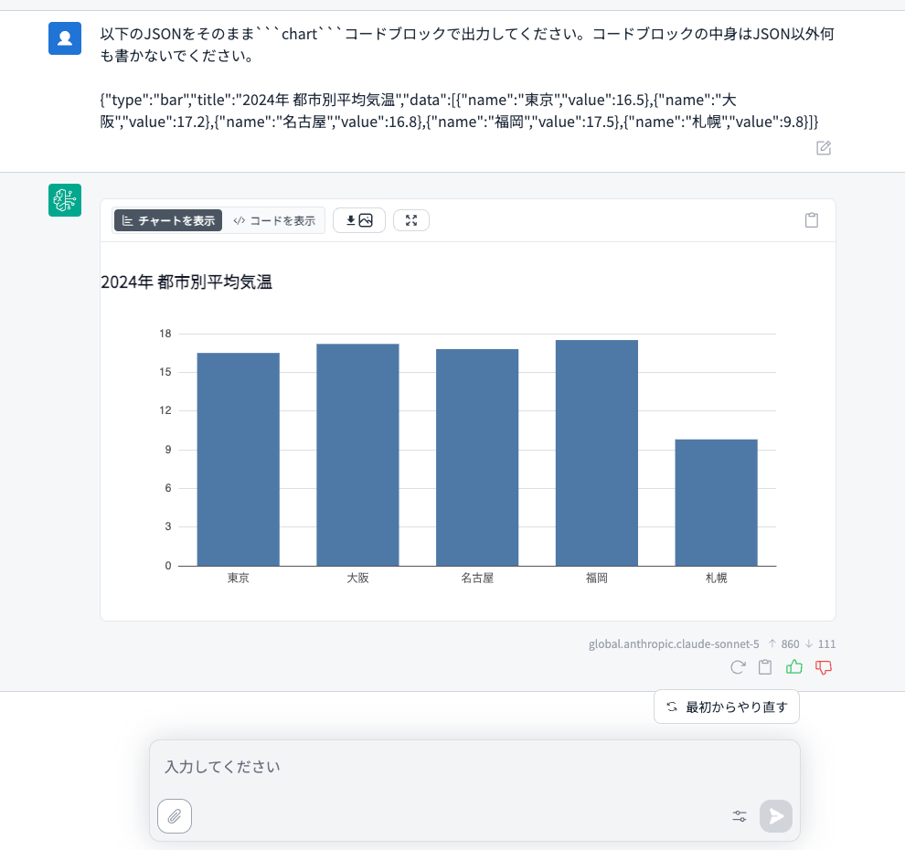This screenshot has height=850, width=905.
Task: Click the edit message pencil icon
Action: click(x=824, y=148)
